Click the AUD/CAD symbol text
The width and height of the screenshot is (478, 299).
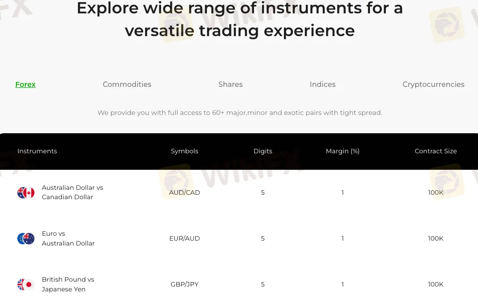tap(185, 193)
